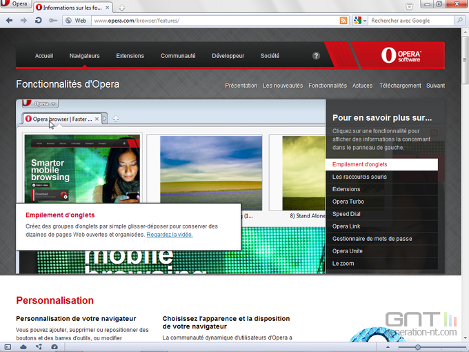The image size is (469, 352).
Task: Open the Communauté menu item
Action: point(178,56)
